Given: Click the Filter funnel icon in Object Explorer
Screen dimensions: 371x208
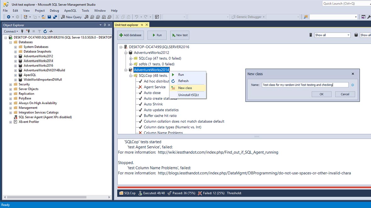Looking at the screenshot, I should tap(39, 31).
